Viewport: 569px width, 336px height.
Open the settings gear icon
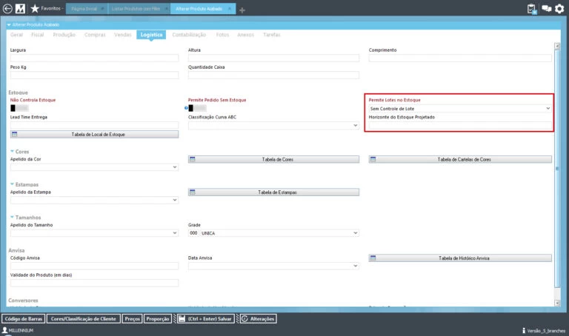click(559, 9)
